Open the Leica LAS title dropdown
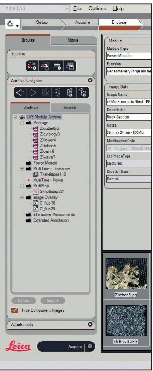Image resolution: width=153 pixels, height=371 pixels. [68, 9]
